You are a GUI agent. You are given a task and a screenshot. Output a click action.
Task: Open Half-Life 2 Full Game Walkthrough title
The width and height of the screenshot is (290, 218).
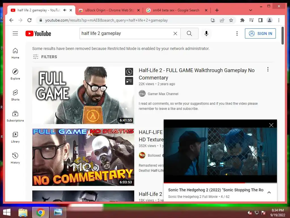[197, 74]
